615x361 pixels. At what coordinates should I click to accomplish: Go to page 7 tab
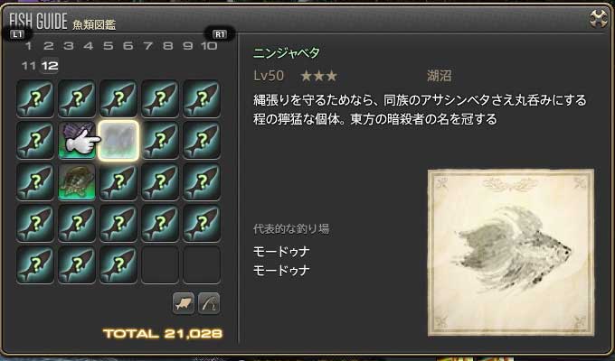(147, 46)
